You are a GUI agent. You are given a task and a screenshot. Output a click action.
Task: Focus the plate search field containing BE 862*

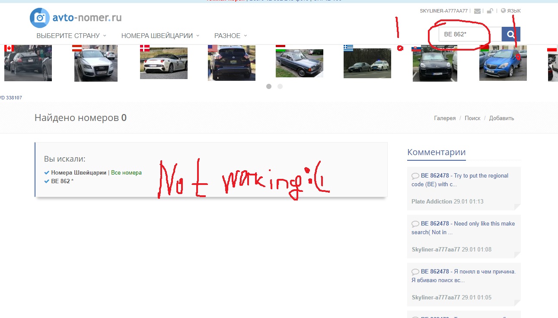coord(470,34)
